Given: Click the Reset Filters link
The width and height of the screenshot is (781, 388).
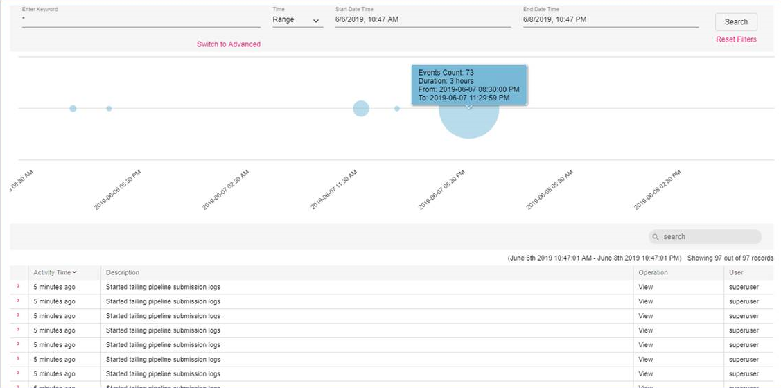Looking at the screenshot, I should pos(736,39).
